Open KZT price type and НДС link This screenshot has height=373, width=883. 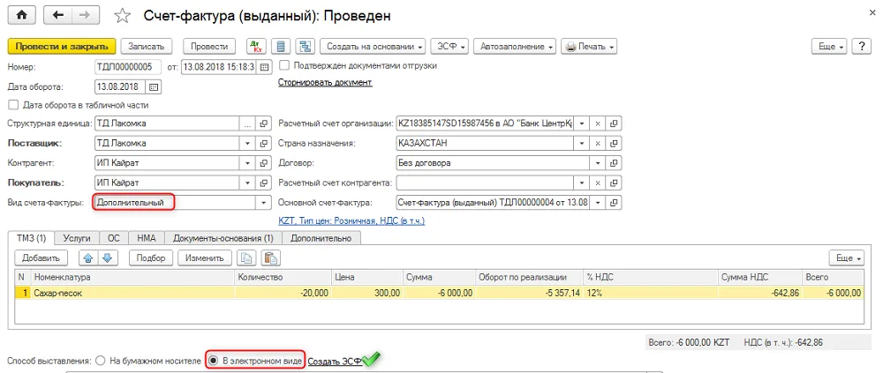click(351, 221)
